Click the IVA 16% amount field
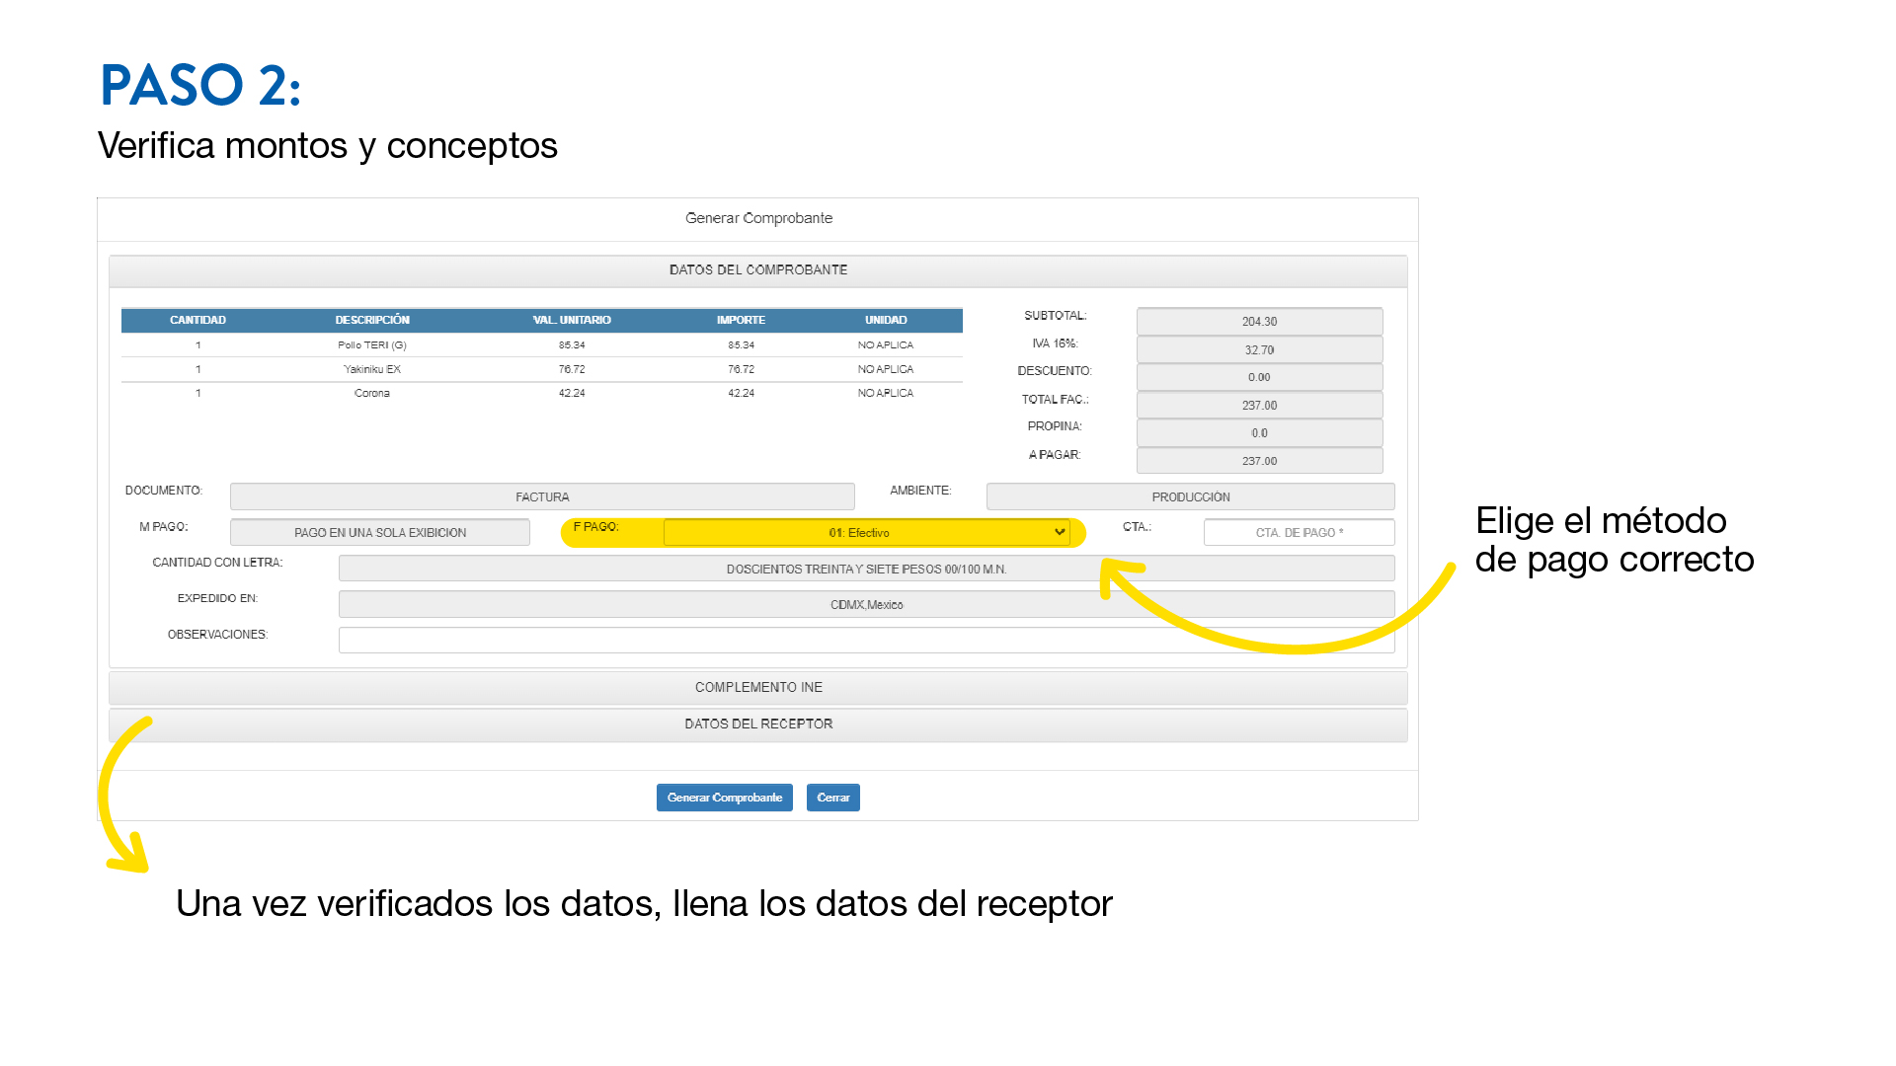The height and width of the screenshot is (1066, 1896). tap(1259, 350)
